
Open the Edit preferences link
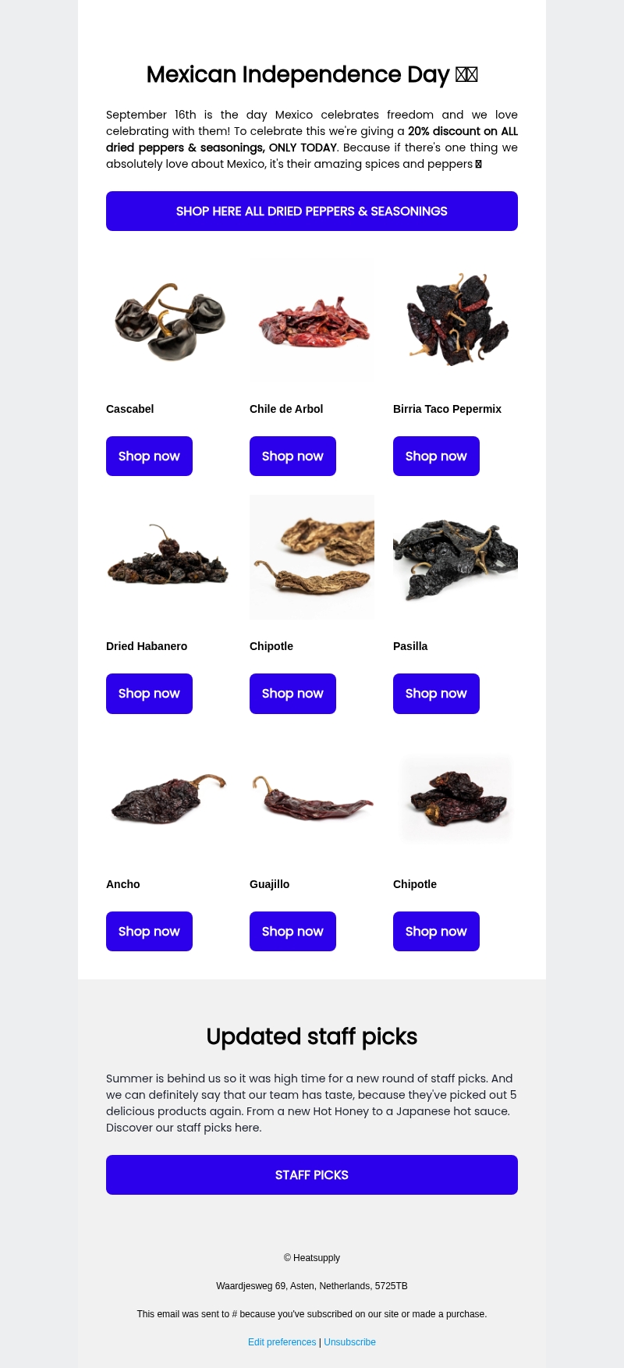(x=282, y=1342)
